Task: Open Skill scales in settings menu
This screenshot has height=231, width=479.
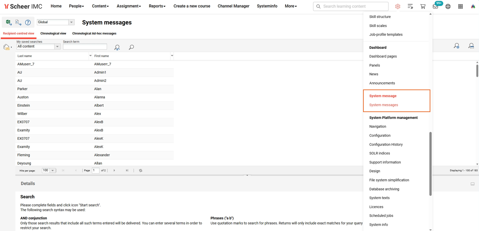Action: (x=378, y=26)
